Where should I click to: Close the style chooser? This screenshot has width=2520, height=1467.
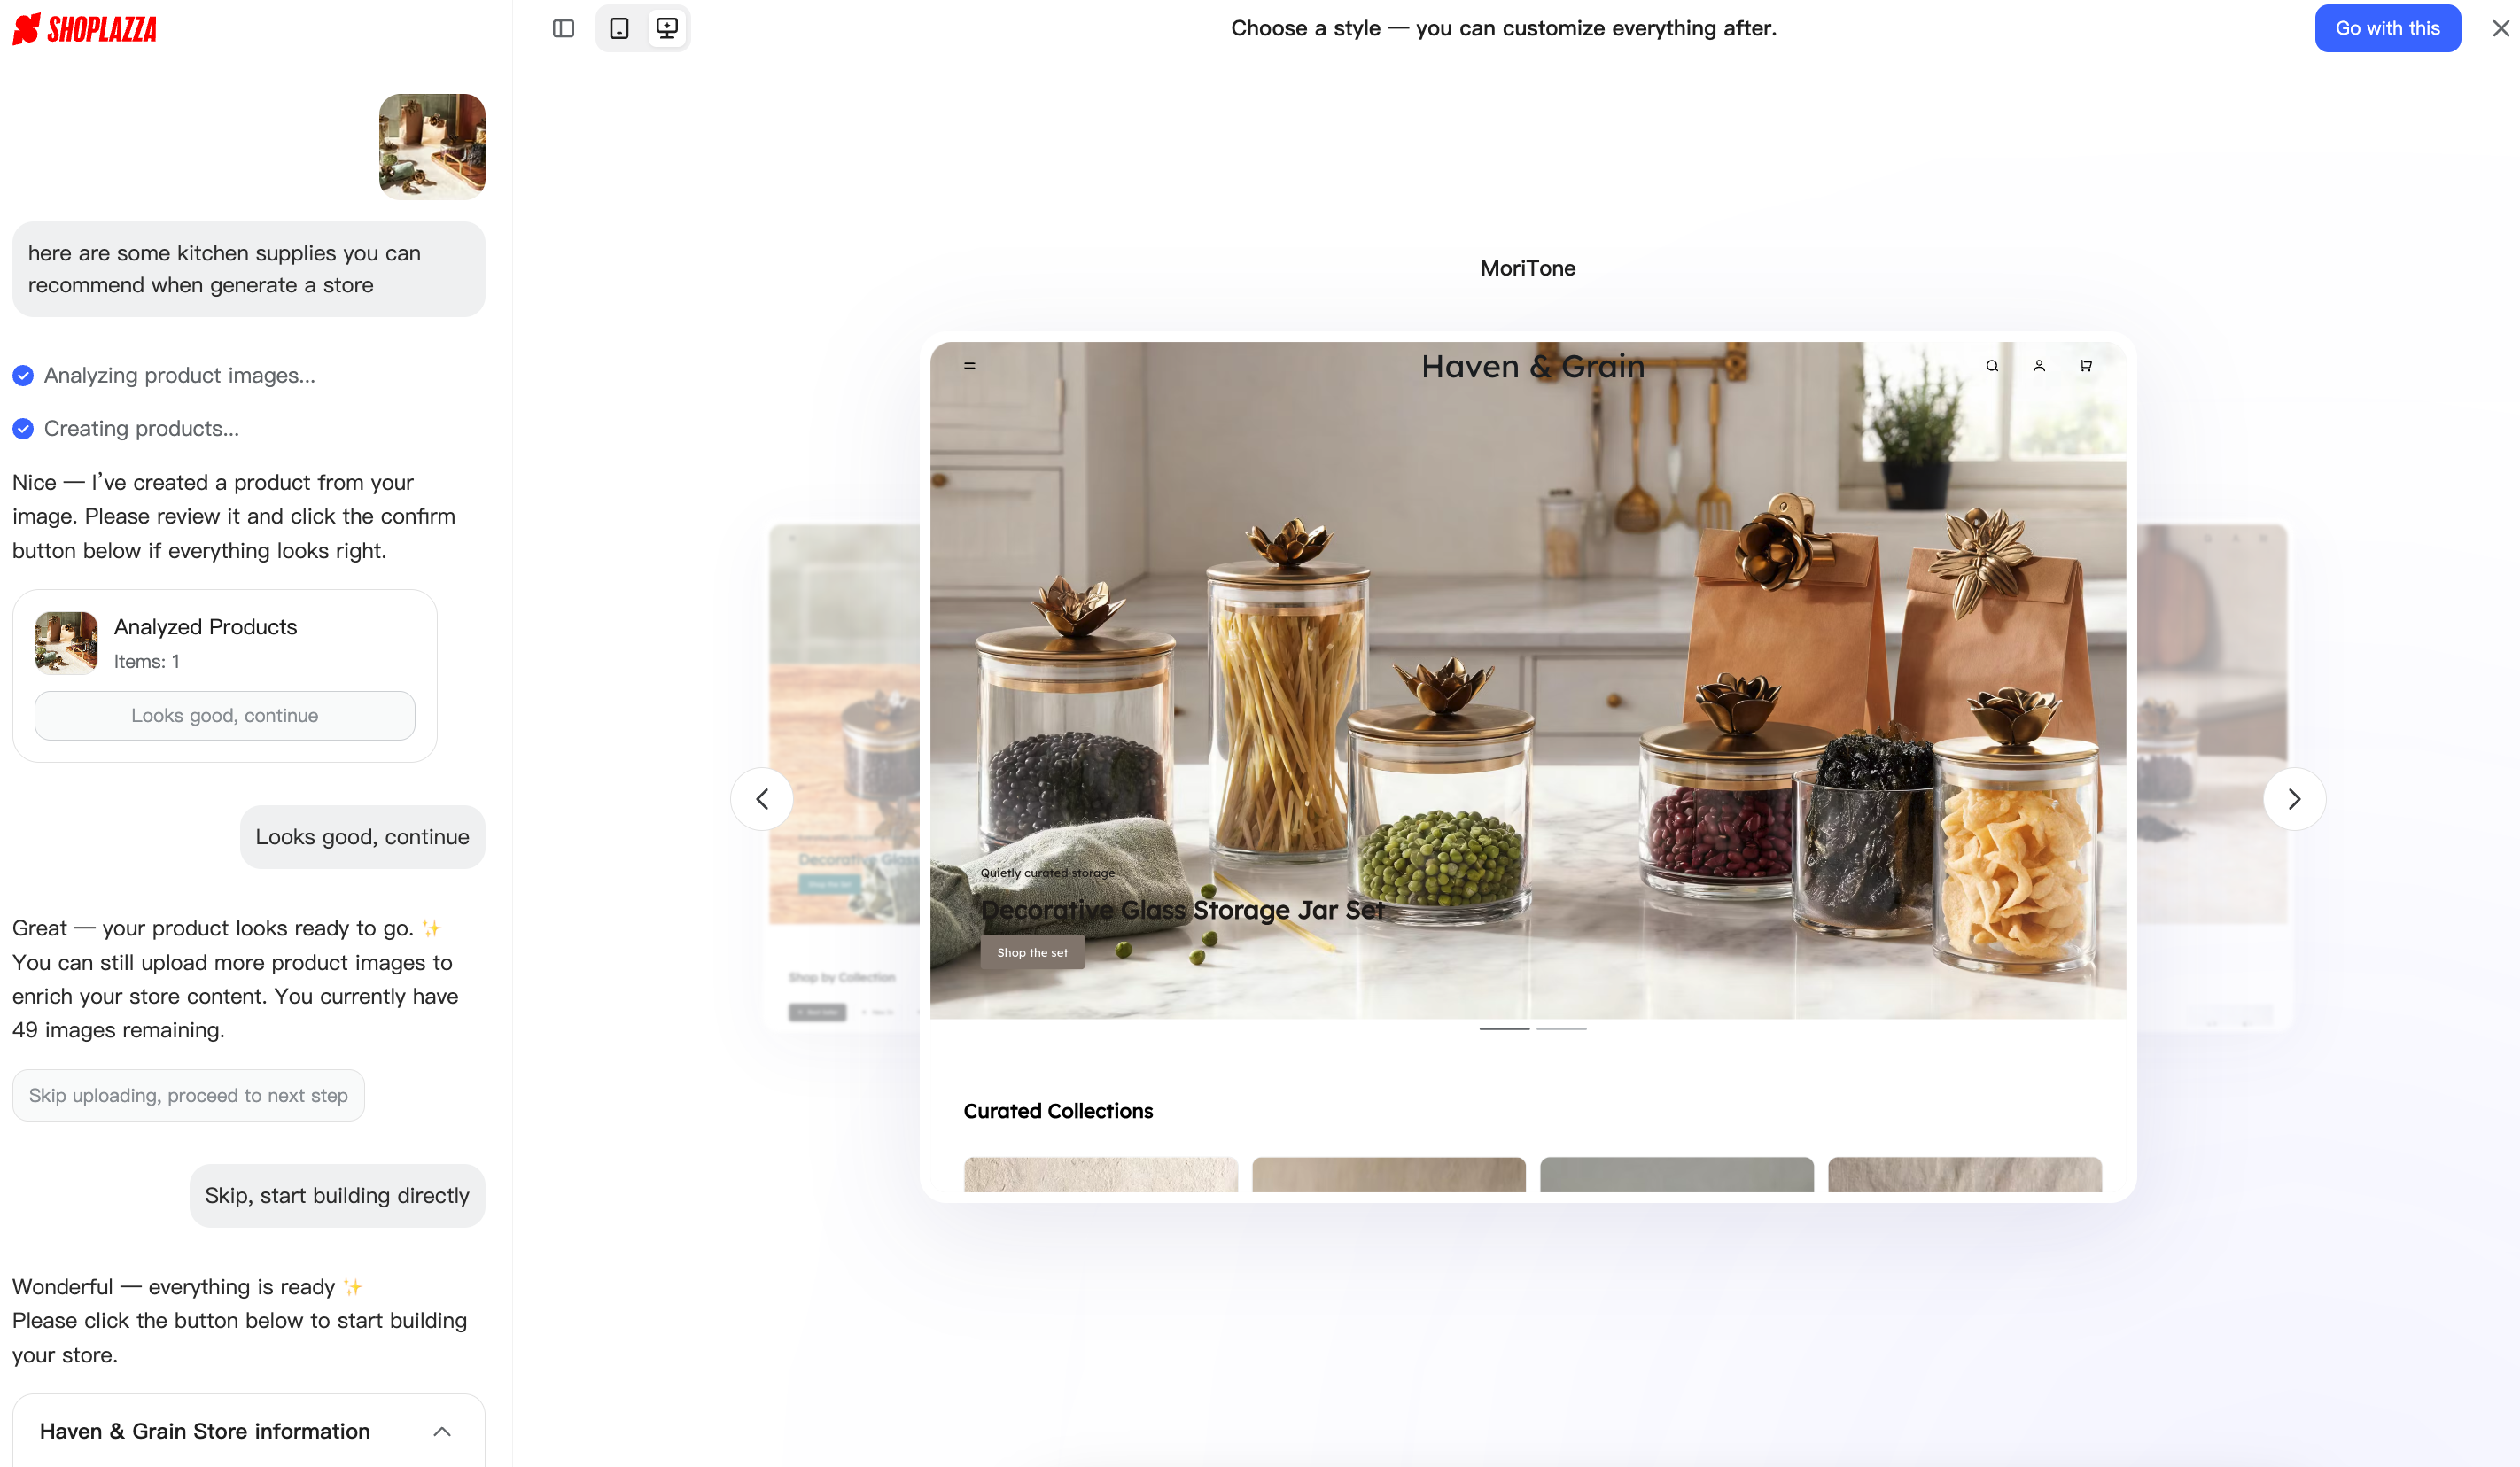pyautogui.click(x=2501, y=28)
